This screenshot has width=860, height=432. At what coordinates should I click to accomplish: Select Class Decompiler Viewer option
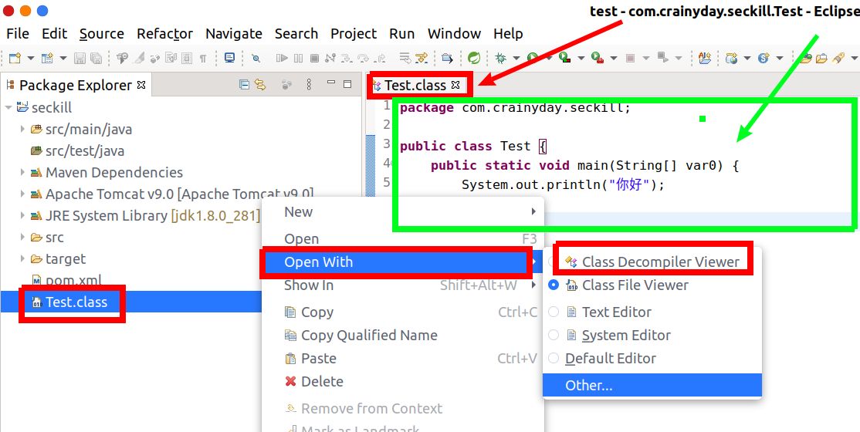point(652,262)
